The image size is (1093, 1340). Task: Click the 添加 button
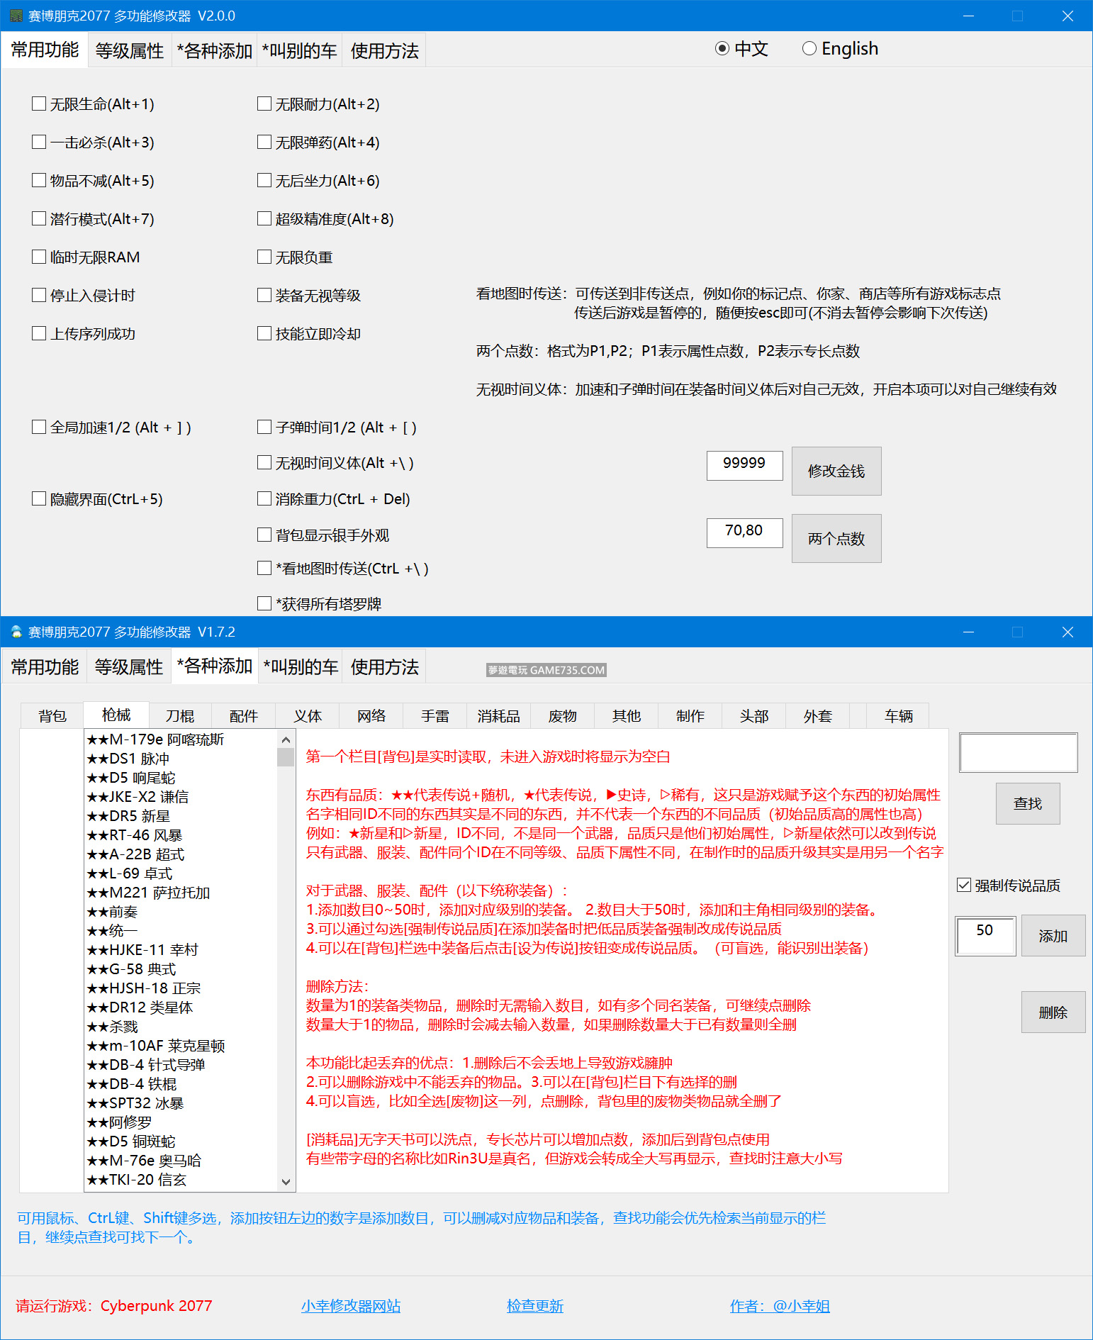1053,936
